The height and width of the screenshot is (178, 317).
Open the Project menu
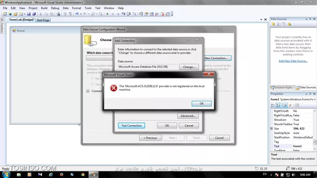coord(33,8)
